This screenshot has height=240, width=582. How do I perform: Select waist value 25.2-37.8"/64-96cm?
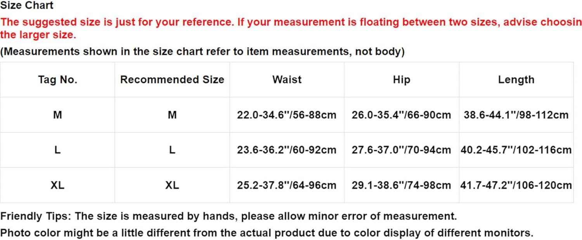(287, 185)
